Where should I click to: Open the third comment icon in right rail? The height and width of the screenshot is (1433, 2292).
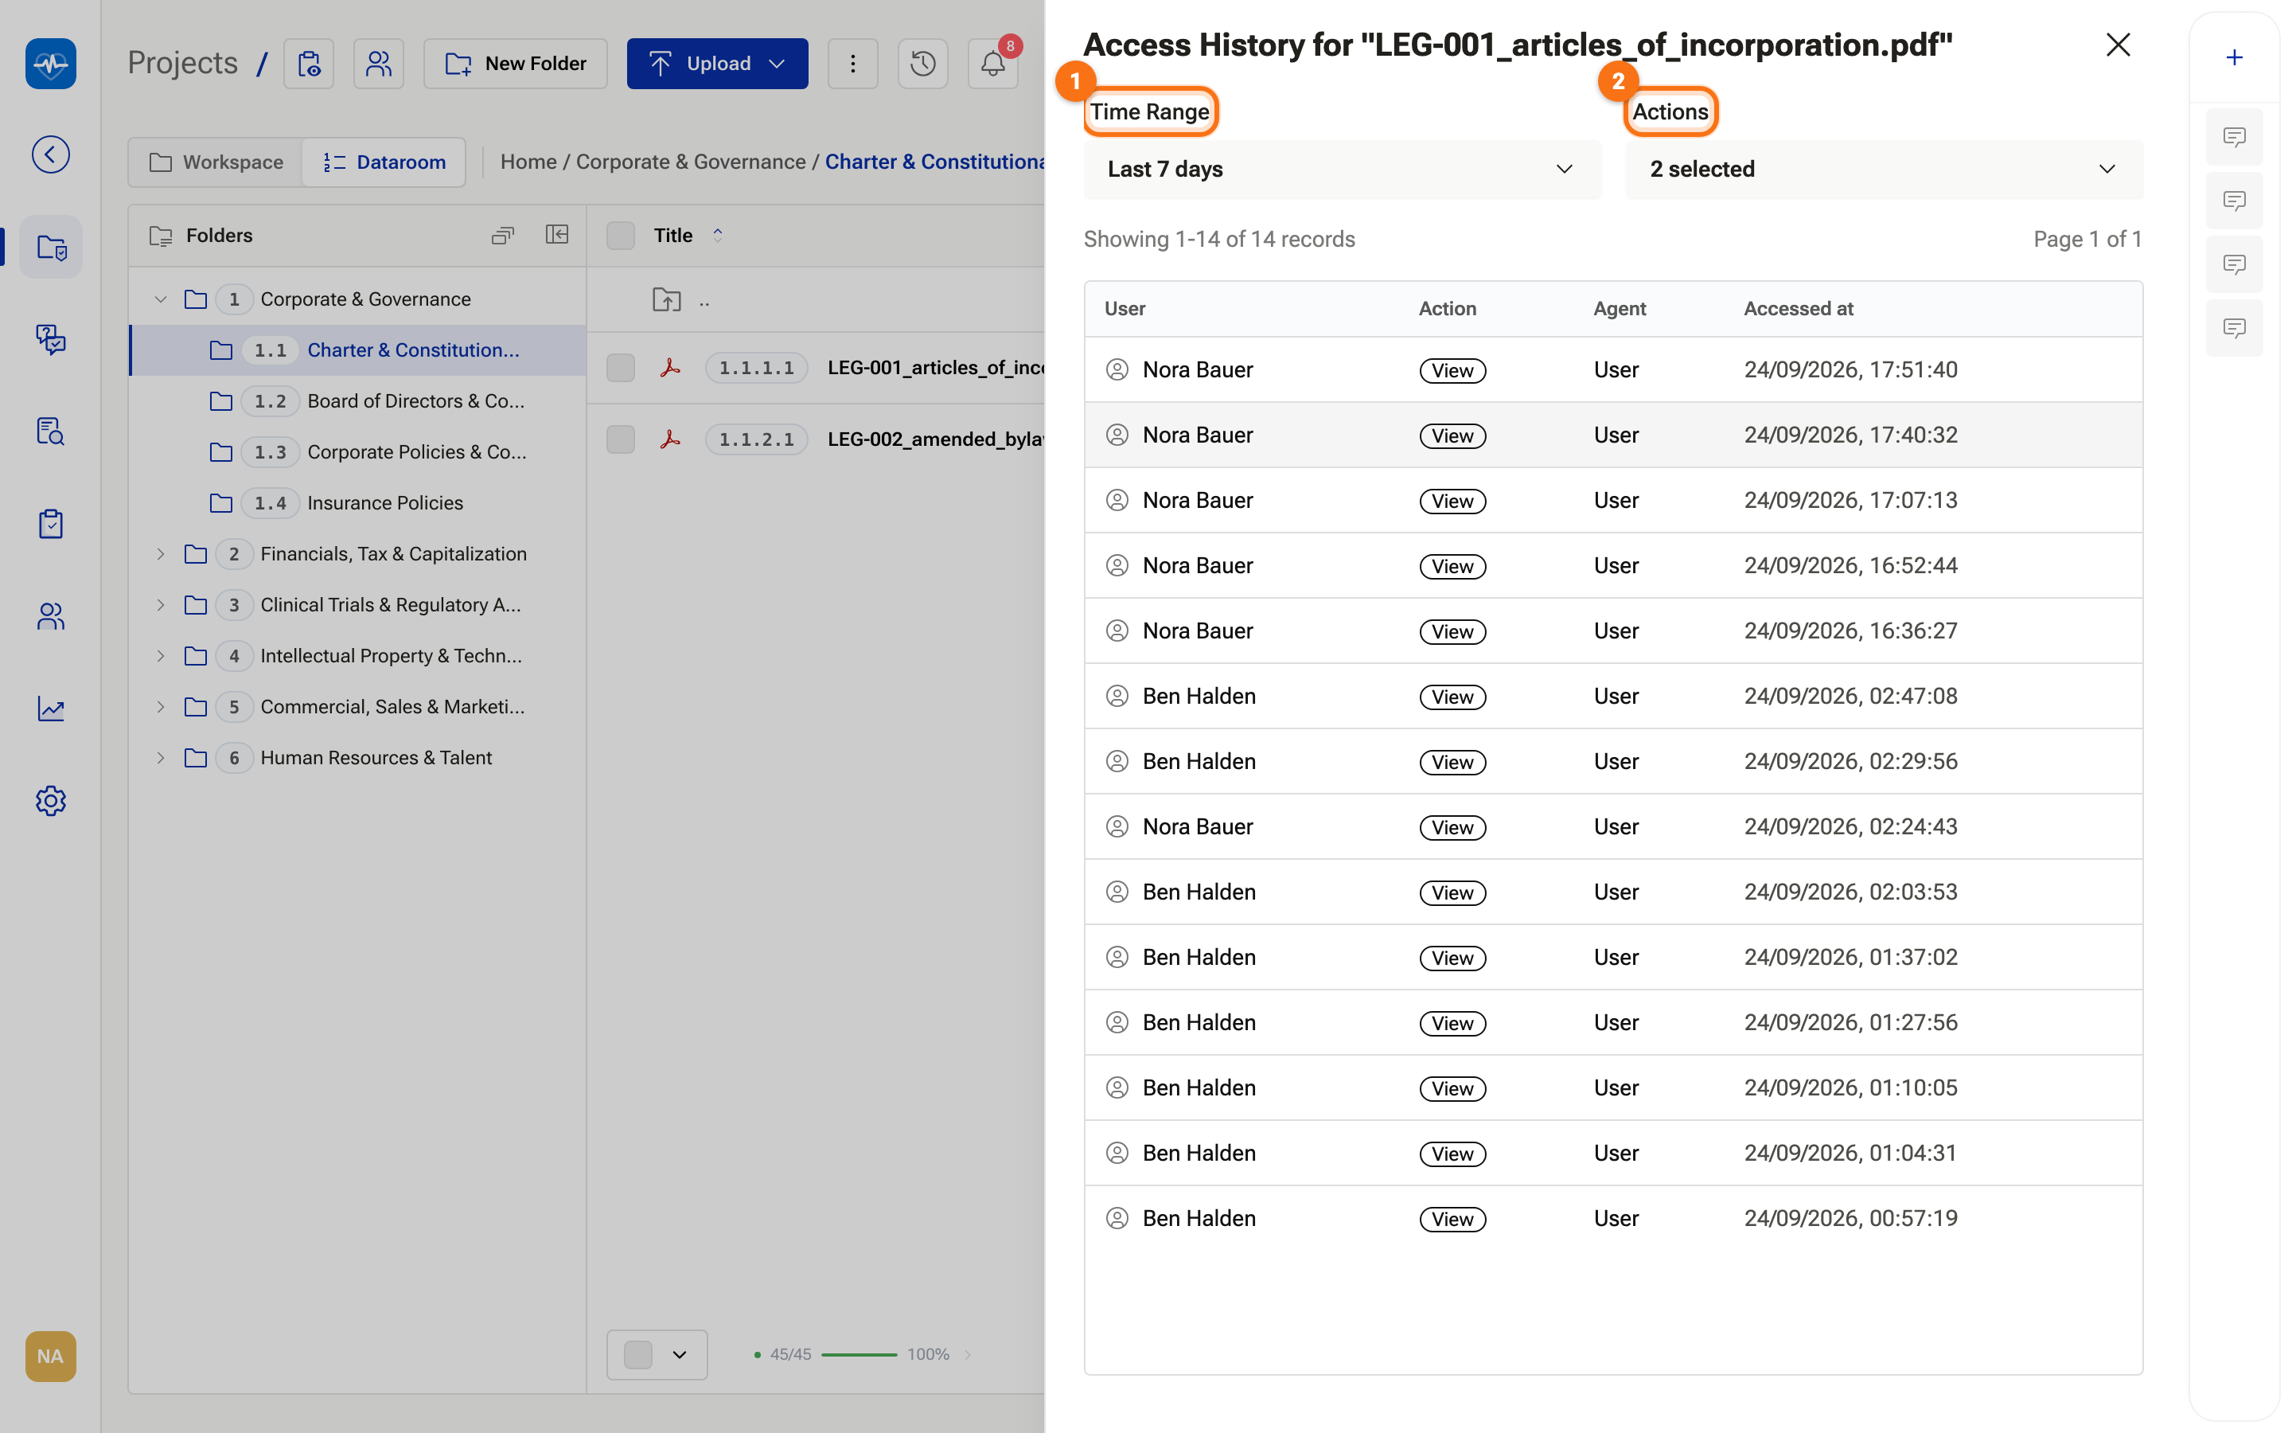[x=2234, y=264]
